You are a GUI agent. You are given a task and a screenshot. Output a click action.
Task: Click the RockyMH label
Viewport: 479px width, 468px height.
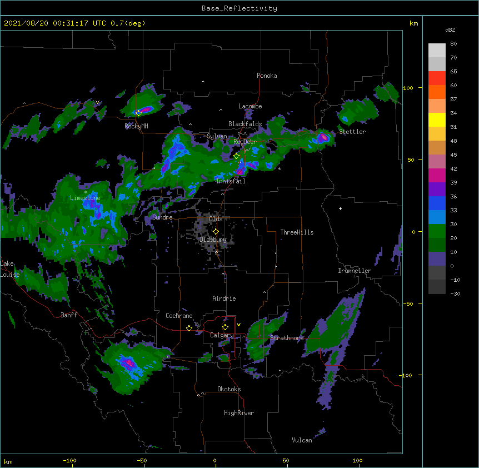136,126
